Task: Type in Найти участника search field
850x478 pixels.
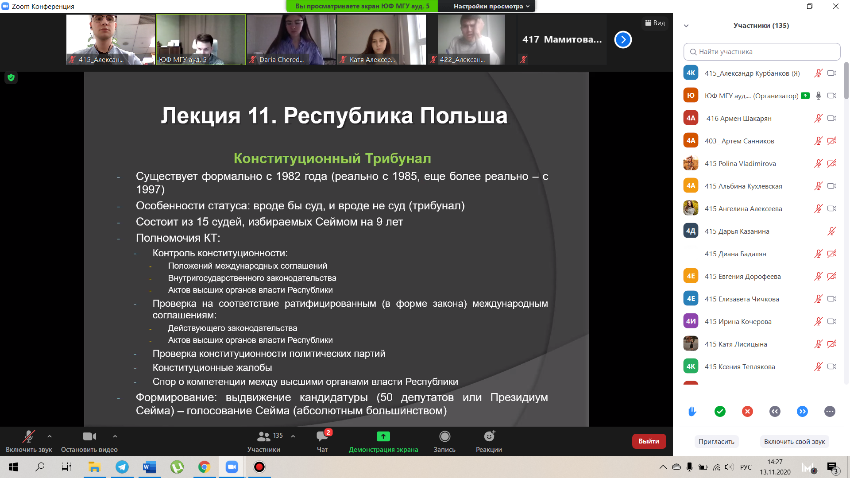Action: coord(762,52)
